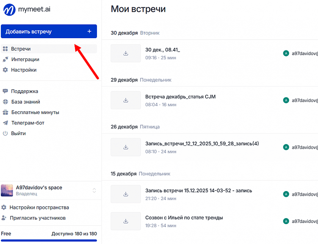Click the Настройки пространства gear icon
The width and height of the screenshot is (318, 244).
[x=4, y=207]
